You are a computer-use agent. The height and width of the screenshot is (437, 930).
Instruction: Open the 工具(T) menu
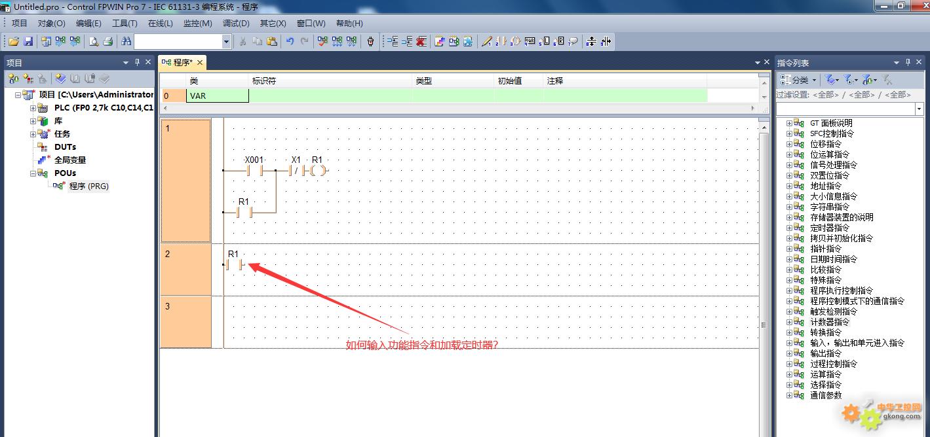(x=125, y=23)
